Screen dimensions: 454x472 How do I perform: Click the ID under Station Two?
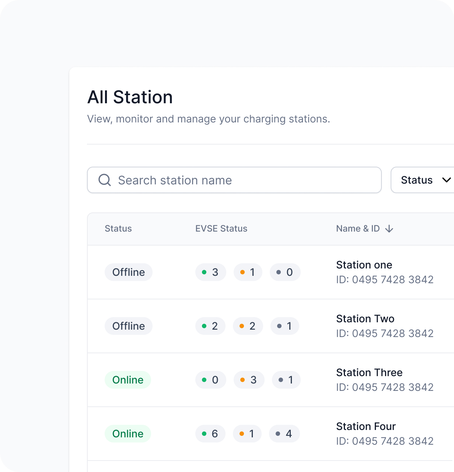pos(385,333)
